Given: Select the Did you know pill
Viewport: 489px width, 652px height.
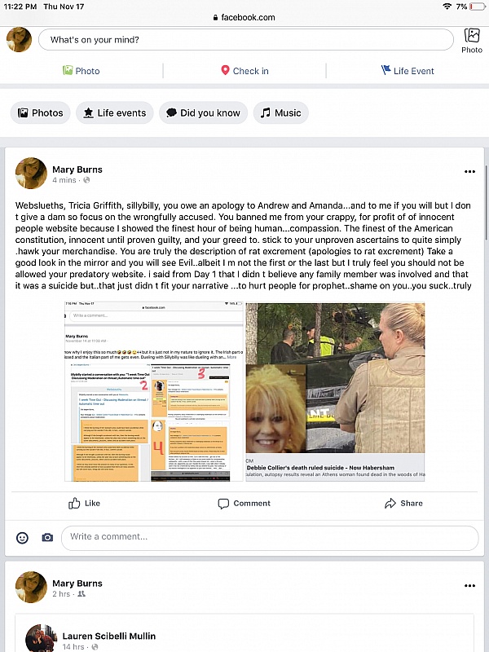Looking at the screenshot, I should pos(203,112).
